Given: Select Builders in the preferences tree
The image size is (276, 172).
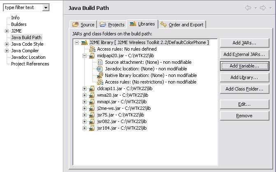Looking at the screenshot, I should (19, 24).
